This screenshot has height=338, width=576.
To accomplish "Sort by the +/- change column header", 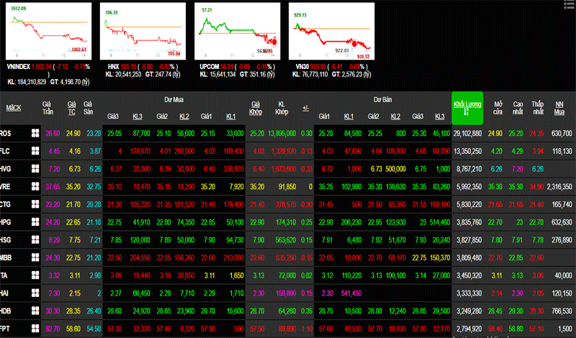I will pyautogui.click(x=305, y=108).
